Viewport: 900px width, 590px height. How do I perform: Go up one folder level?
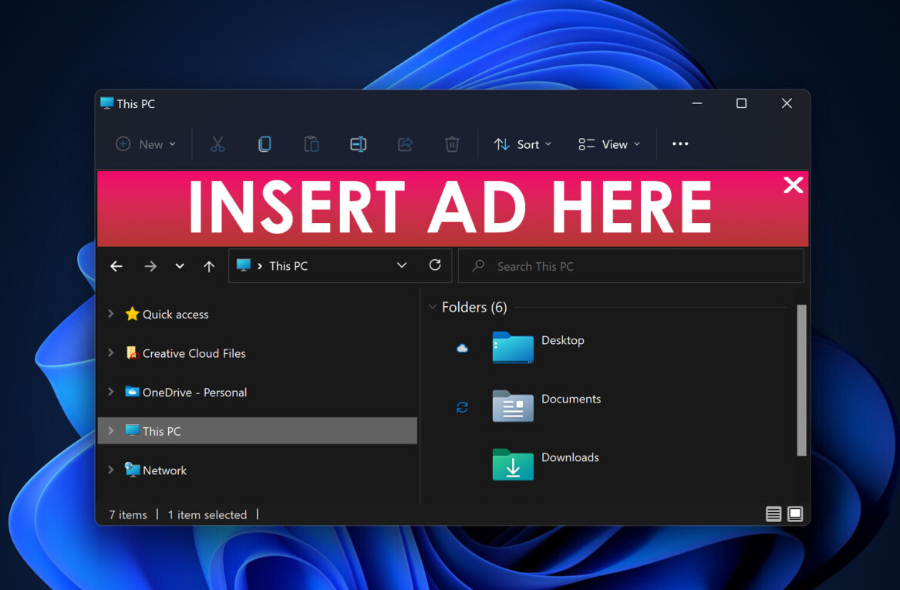pos(209,266)
